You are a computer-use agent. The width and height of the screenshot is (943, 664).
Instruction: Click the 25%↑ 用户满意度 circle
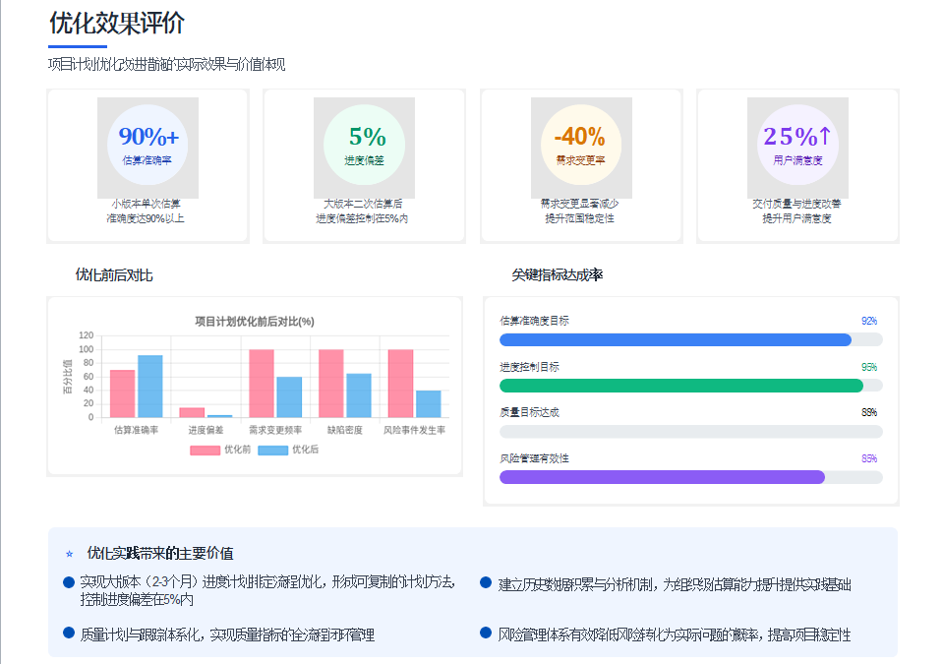(x=797, y=145)
